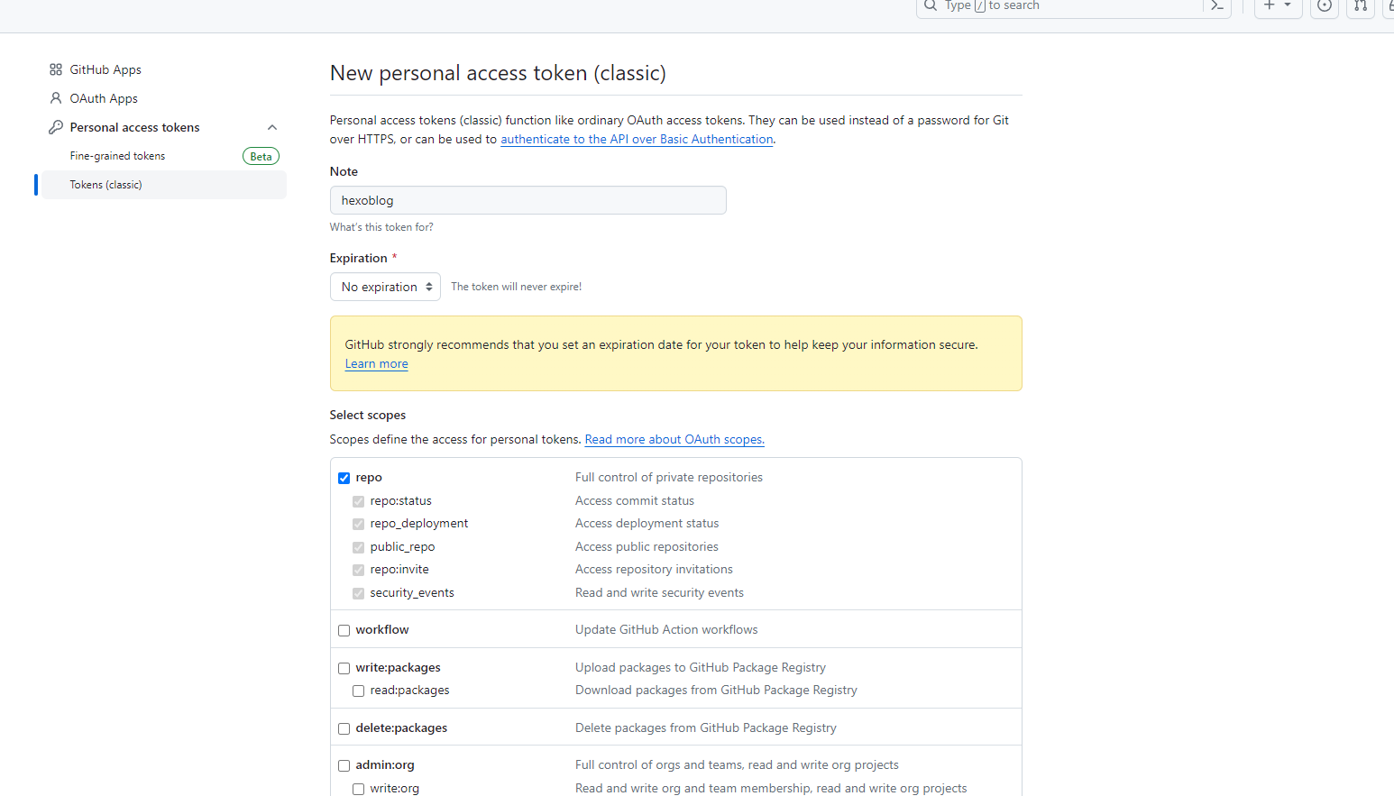Open the pull requests icon
The image size is (1394, 796).
coord(1361,5)
